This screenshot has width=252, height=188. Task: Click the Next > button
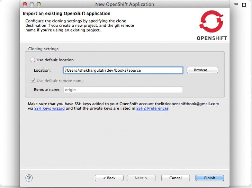pyautogui.click(x=141, y=178)
